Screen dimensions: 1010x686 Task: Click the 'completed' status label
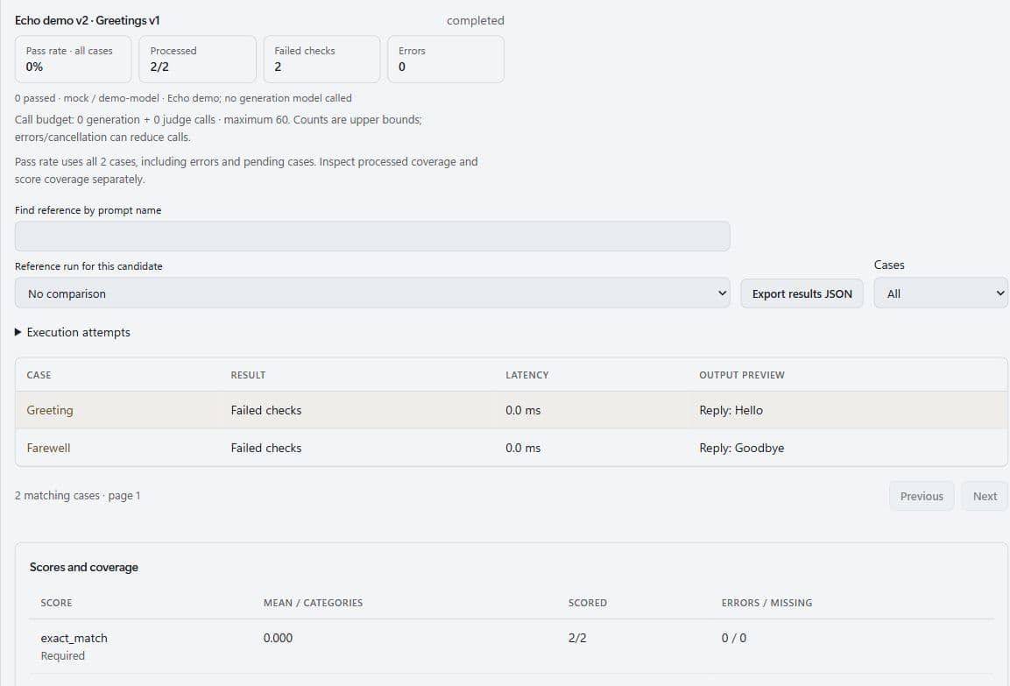click(476, 21)
